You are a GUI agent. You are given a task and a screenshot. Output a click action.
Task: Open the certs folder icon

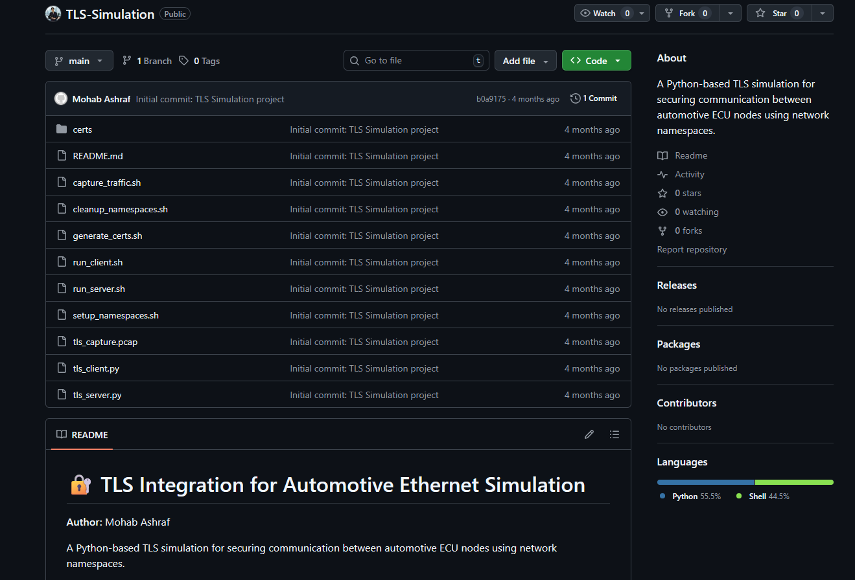(x=62, y=129)
